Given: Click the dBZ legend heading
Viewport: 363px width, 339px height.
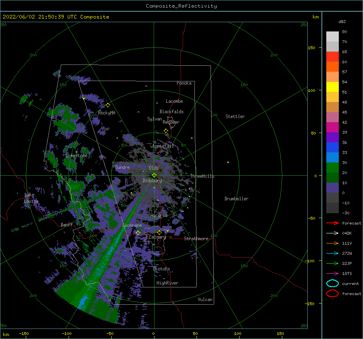Looking at the screenshot, I should (x=342, y=22).
